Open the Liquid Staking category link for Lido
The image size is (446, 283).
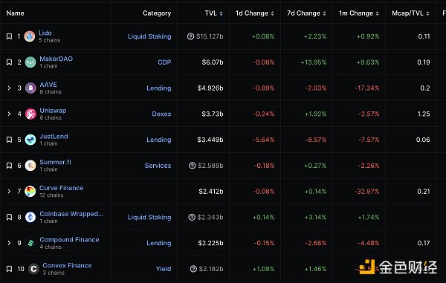[x=149, y=36]
